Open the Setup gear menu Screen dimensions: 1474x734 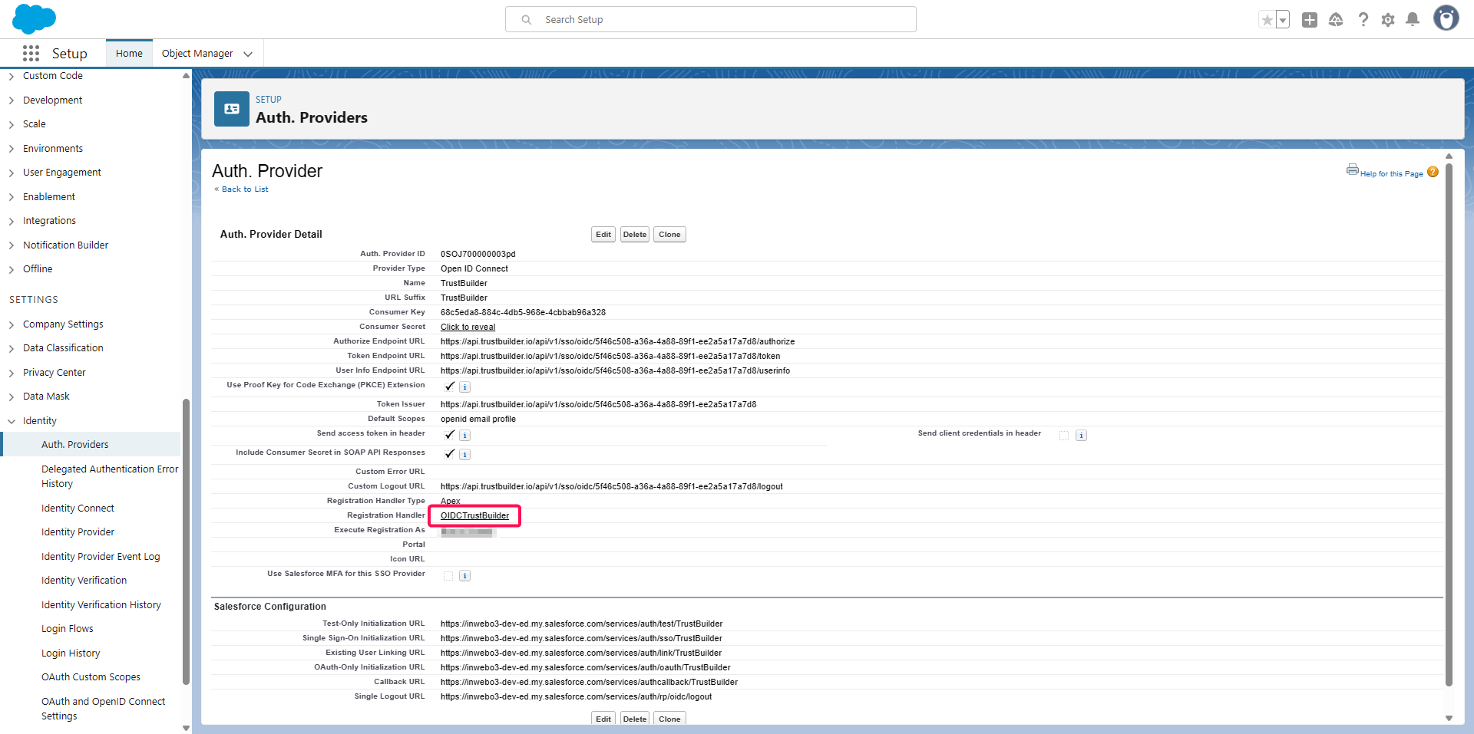point(1388,20)
